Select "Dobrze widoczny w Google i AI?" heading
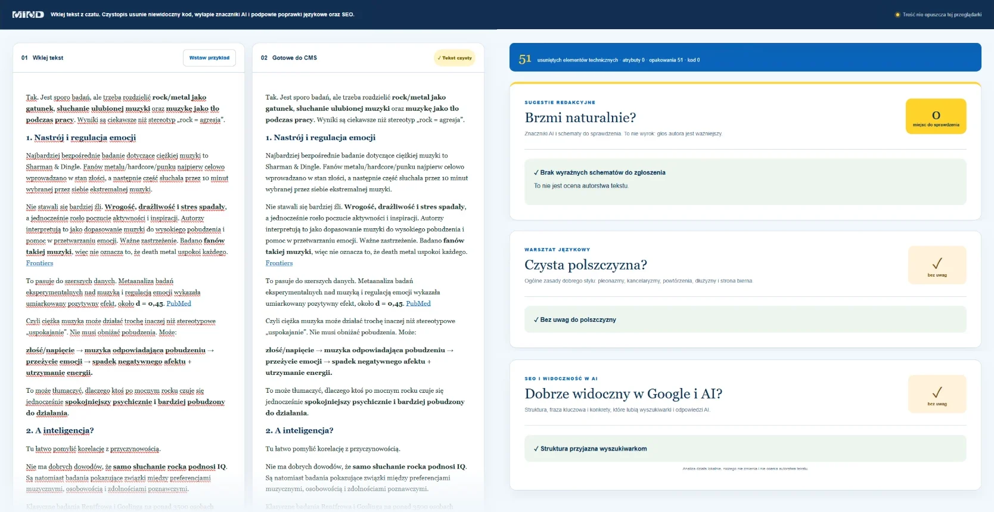 pos(623,394)
